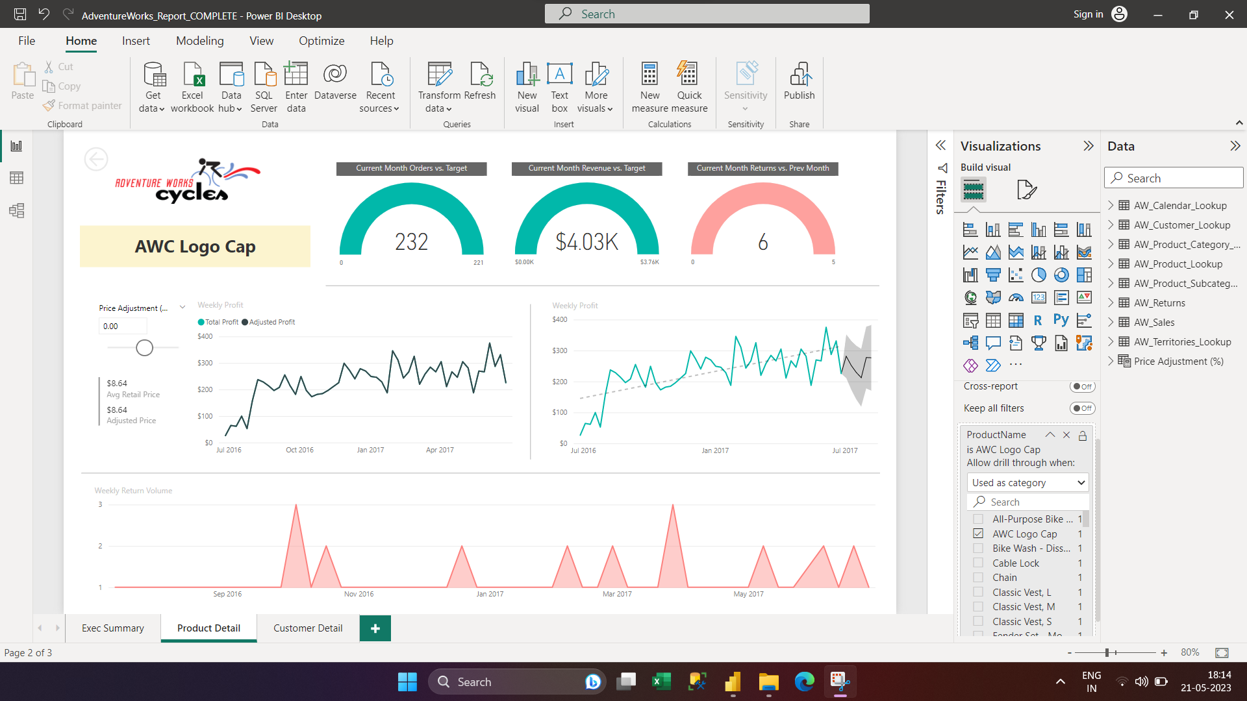Check Classic Vest, S filter option
Screen dimensions: 1247x701
click(978, 621)
